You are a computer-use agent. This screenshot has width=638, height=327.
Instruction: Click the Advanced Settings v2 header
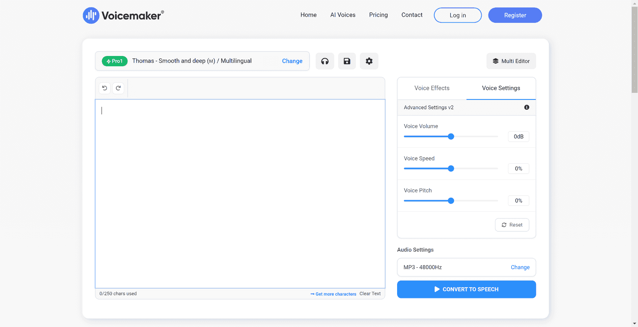point(466,107)
